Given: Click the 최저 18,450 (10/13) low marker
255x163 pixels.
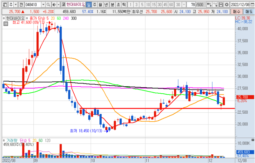Looking at the screenshot, I should tap(86, 131).
